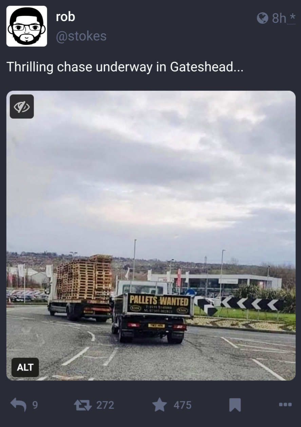Open the display name rob
Image resolution: width=301 pixels, height=427 pixels.
pos(65,16)
